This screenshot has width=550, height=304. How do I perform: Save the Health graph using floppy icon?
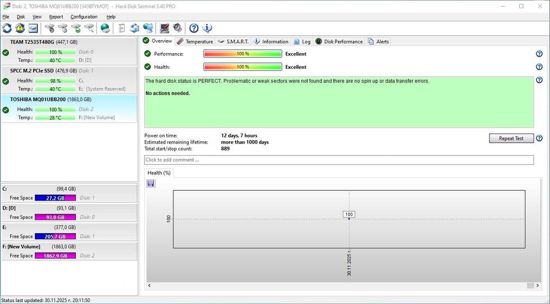point(151,184)
